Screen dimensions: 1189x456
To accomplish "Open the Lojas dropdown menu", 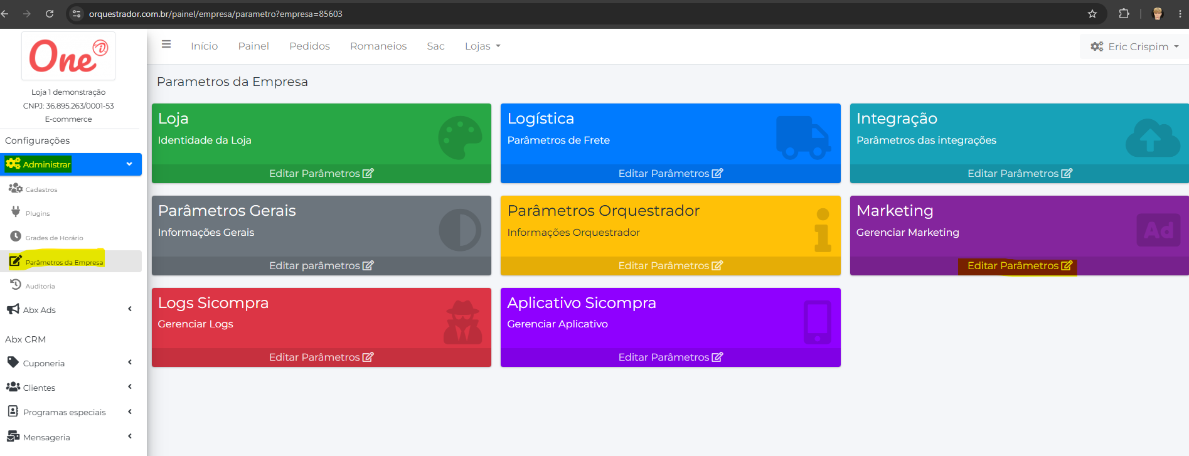I will [x=483, y=46].
